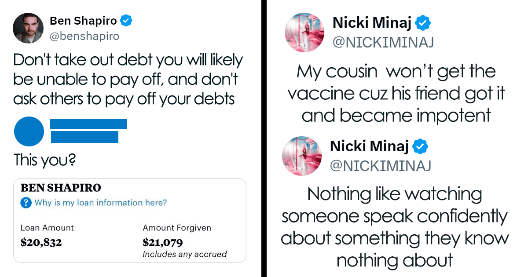Click the @benshapiro handle
Screen dimensions: 528x277
click(x=84, y=36)
